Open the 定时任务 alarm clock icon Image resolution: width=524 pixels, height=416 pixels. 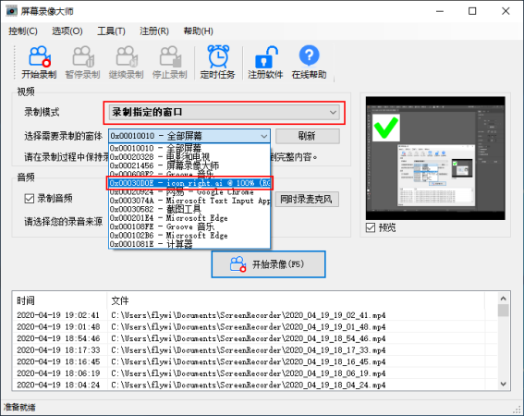pyautogui.click(x=218, y=56)
